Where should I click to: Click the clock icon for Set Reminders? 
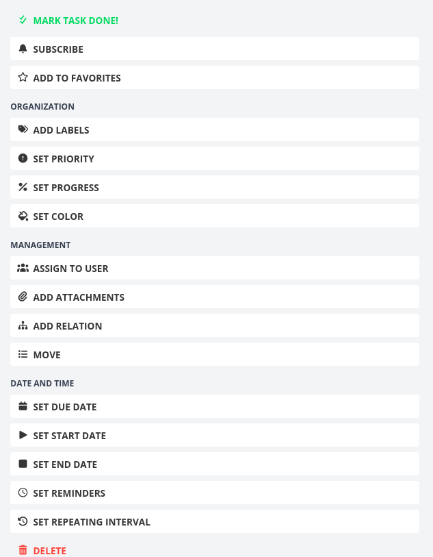(23, 493)
